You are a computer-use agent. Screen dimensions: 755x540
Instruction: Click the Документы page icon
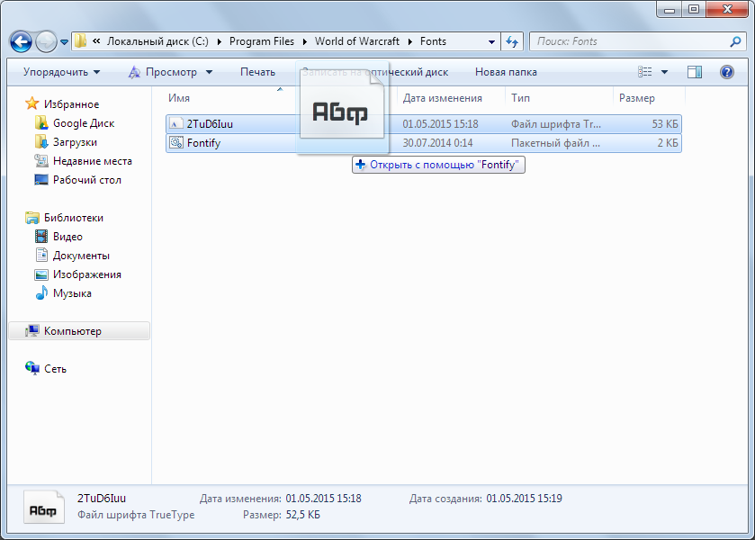(x=41, y=255)
